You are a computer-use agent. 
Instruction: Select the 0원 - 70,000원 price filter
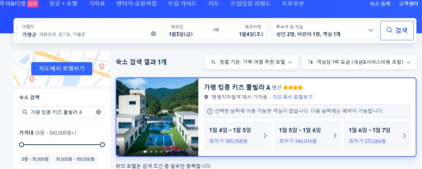click(x=35, y=159)
